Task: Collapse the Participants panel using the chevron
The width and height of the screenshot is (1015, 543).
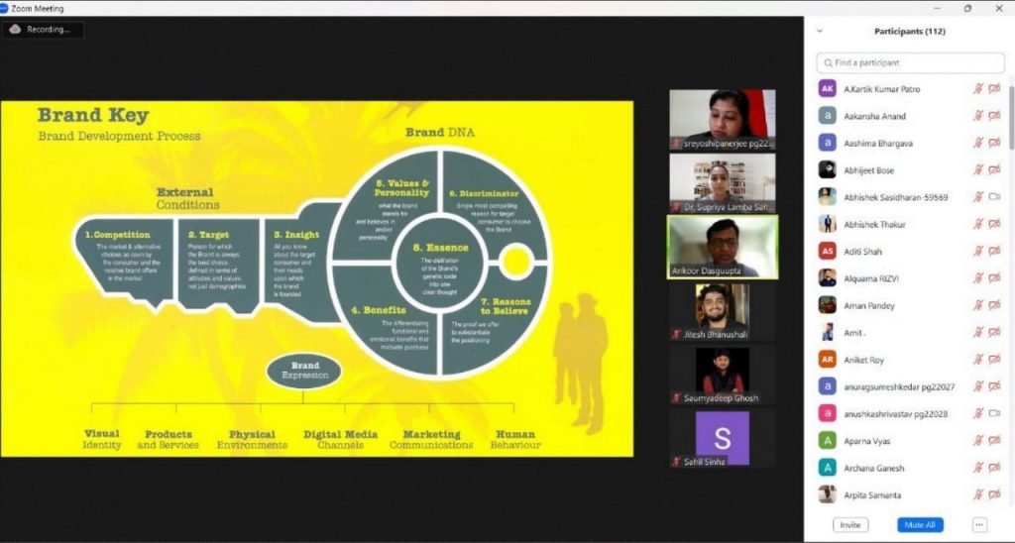Action: click(x=820, y=31)
